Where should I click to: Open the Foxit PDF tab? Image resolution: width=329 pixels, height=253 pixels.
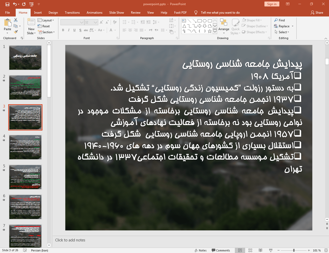point(180,12)
